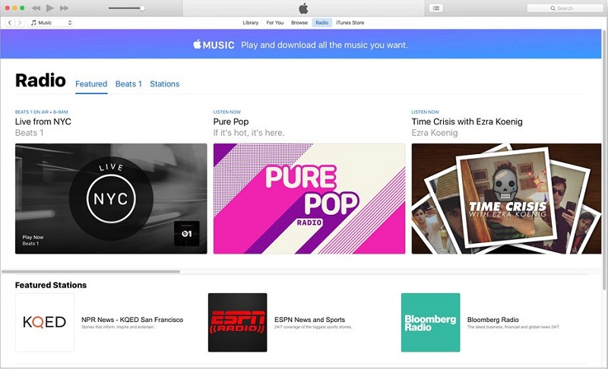608x369 pixels.
Task: Go forward with the right arrow
Action: pos(20,23)
